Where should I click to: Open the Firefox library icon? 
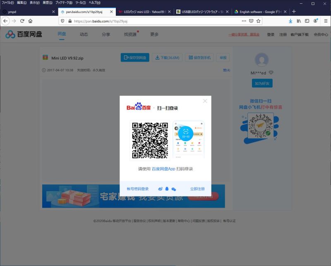299,21
